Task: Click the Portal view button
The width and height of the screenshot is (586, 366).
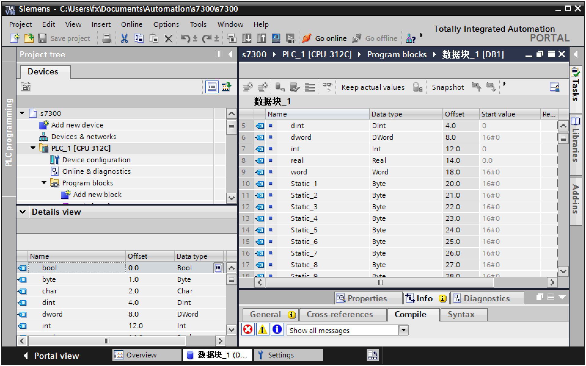Action: click(x=52, y=356)
